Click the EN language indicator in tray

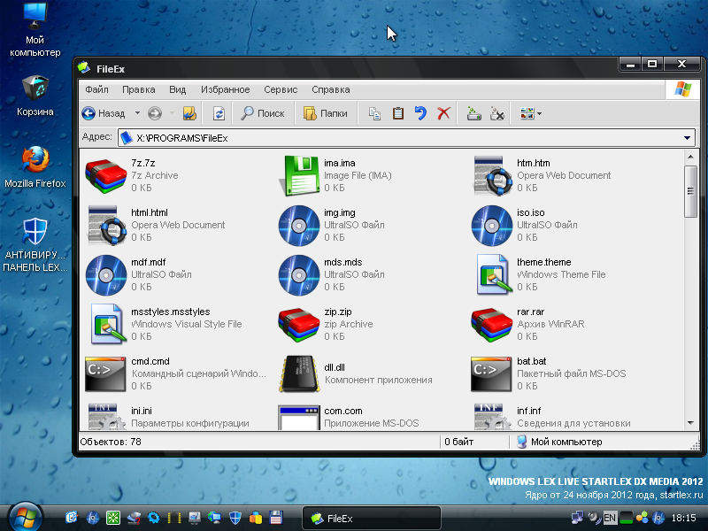click(x=610, y=518)
